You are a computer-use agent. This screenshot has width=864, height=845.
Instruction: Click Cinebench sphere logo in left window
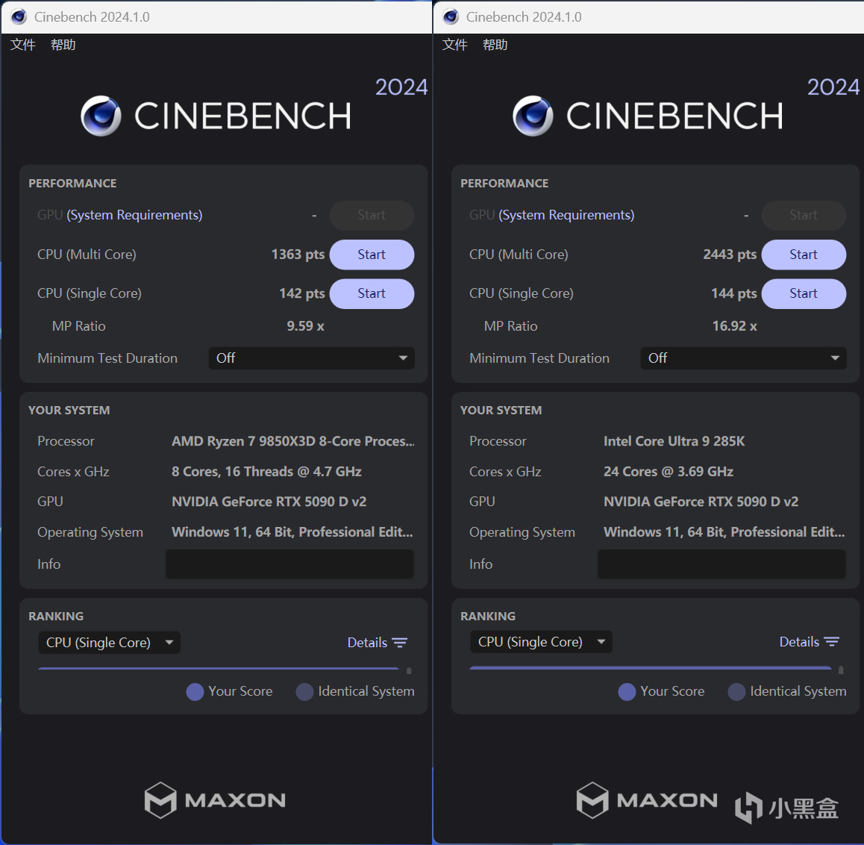pyautogui.click(x=101, y=116)
